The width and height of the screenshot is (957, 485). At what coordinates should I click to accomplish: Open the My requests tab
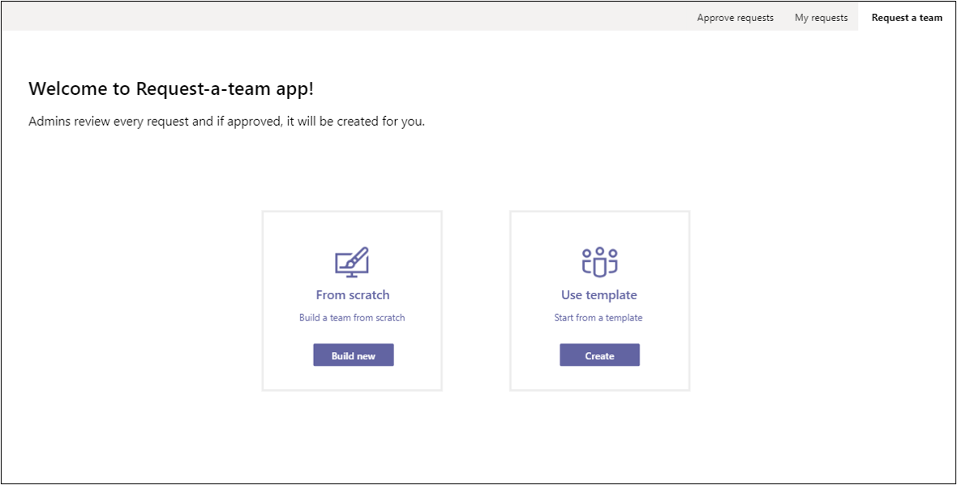click(x=821, y=17)
